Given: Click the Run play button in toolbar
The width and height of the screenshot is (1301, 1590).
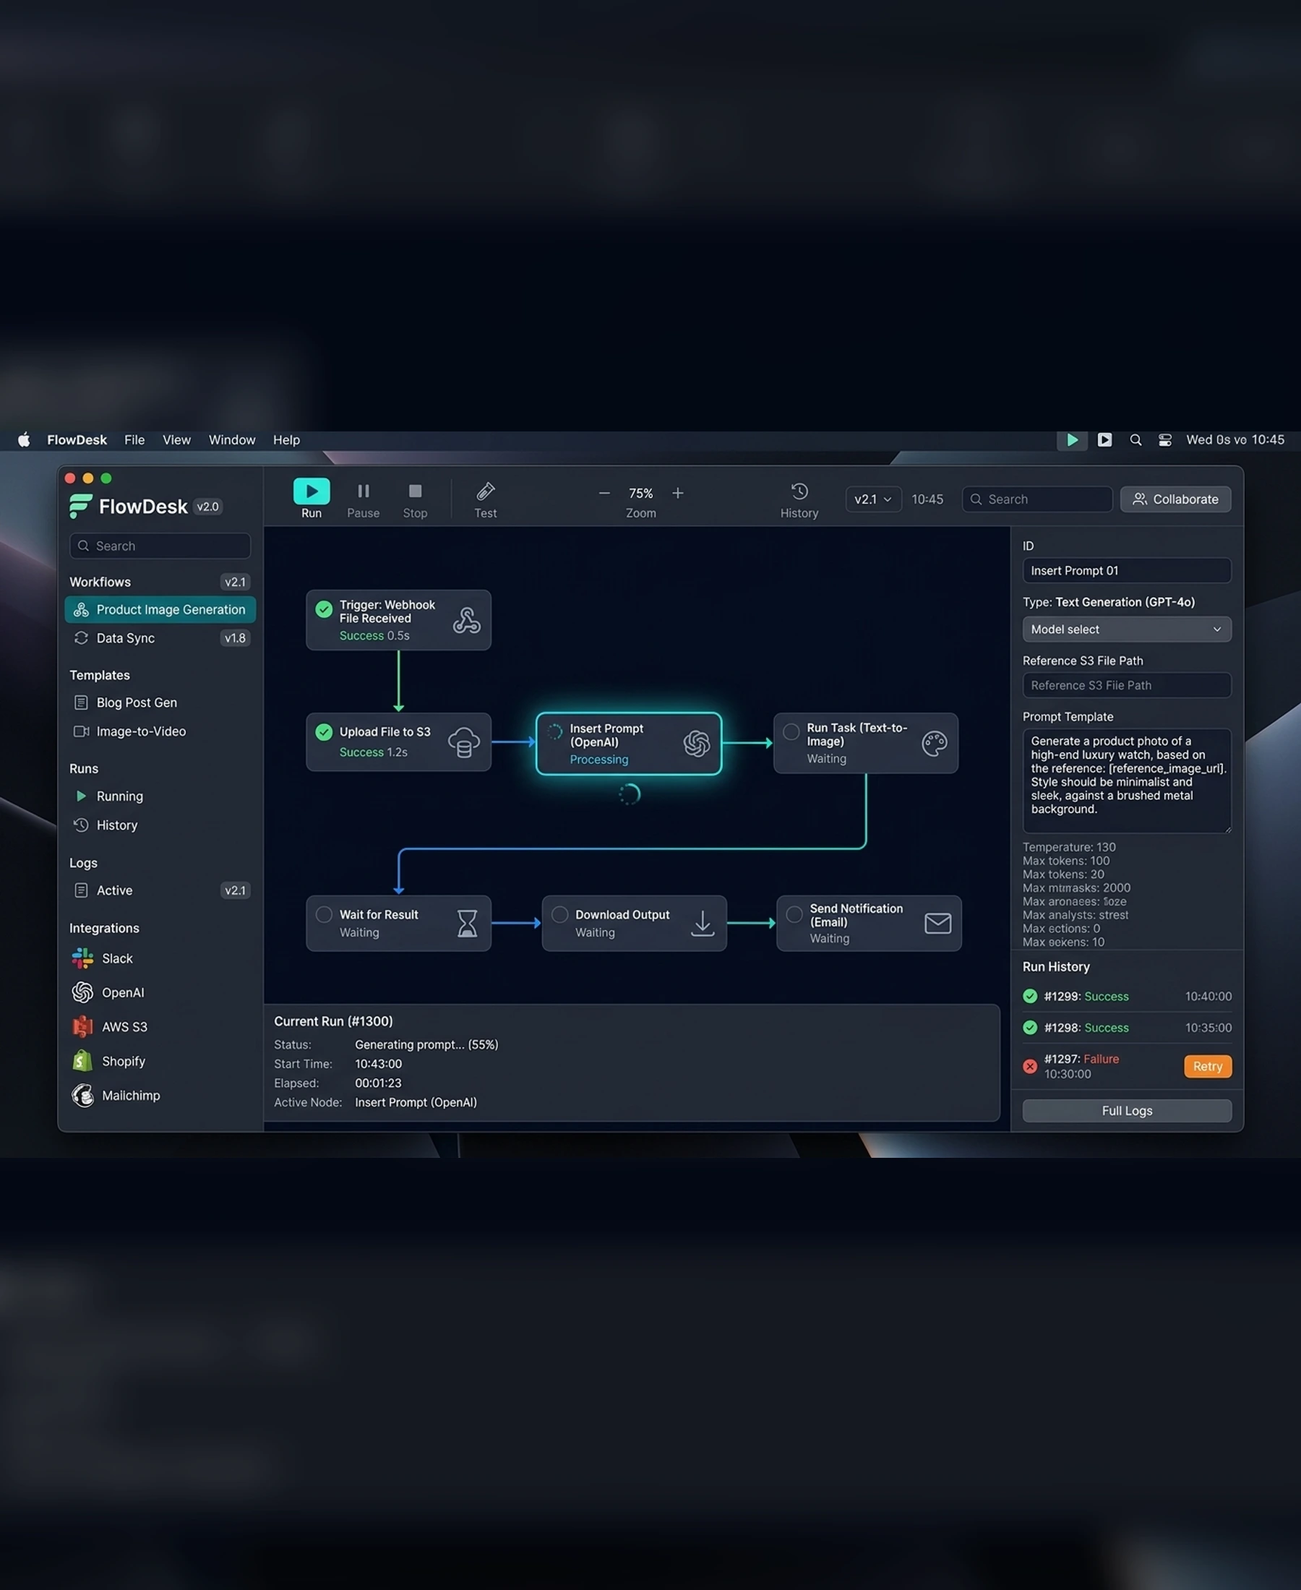Looking at the screenshot, I should [x=311, y=491].
